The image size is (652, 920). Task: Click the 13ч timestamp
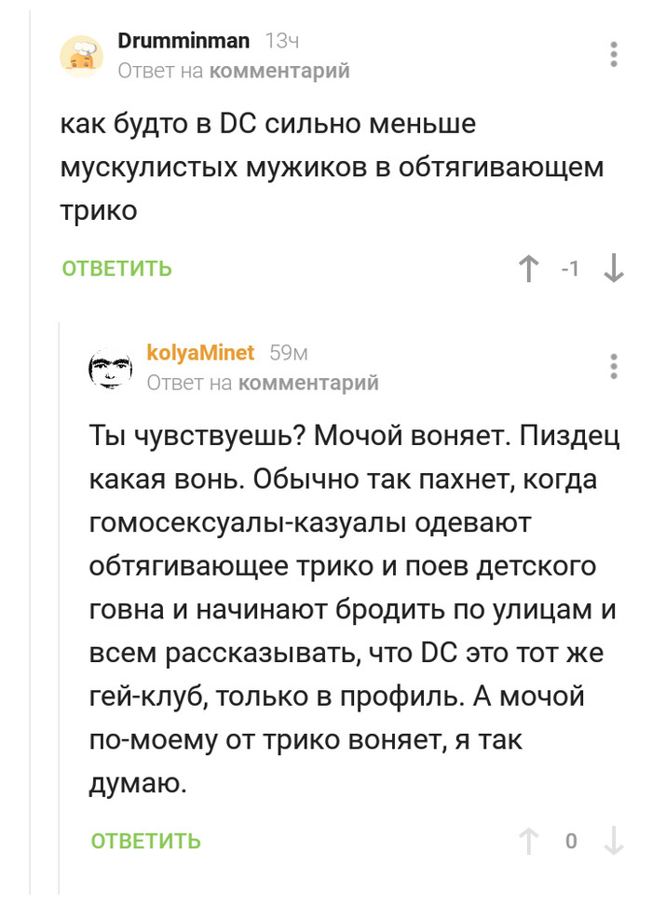[282, 41]
